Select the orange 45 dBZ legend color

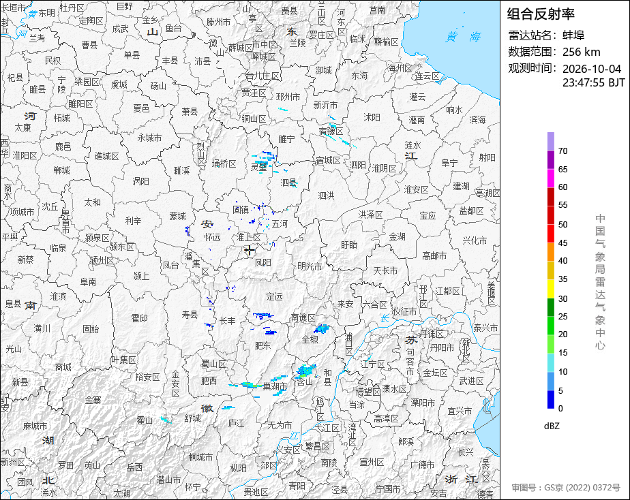click(x=550, y=252)
